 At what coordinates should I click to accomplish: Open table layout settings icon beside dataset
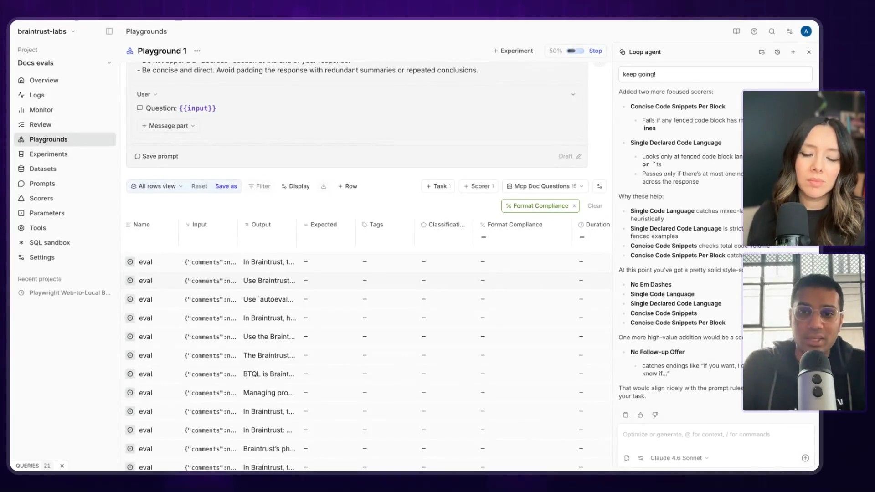599,186
